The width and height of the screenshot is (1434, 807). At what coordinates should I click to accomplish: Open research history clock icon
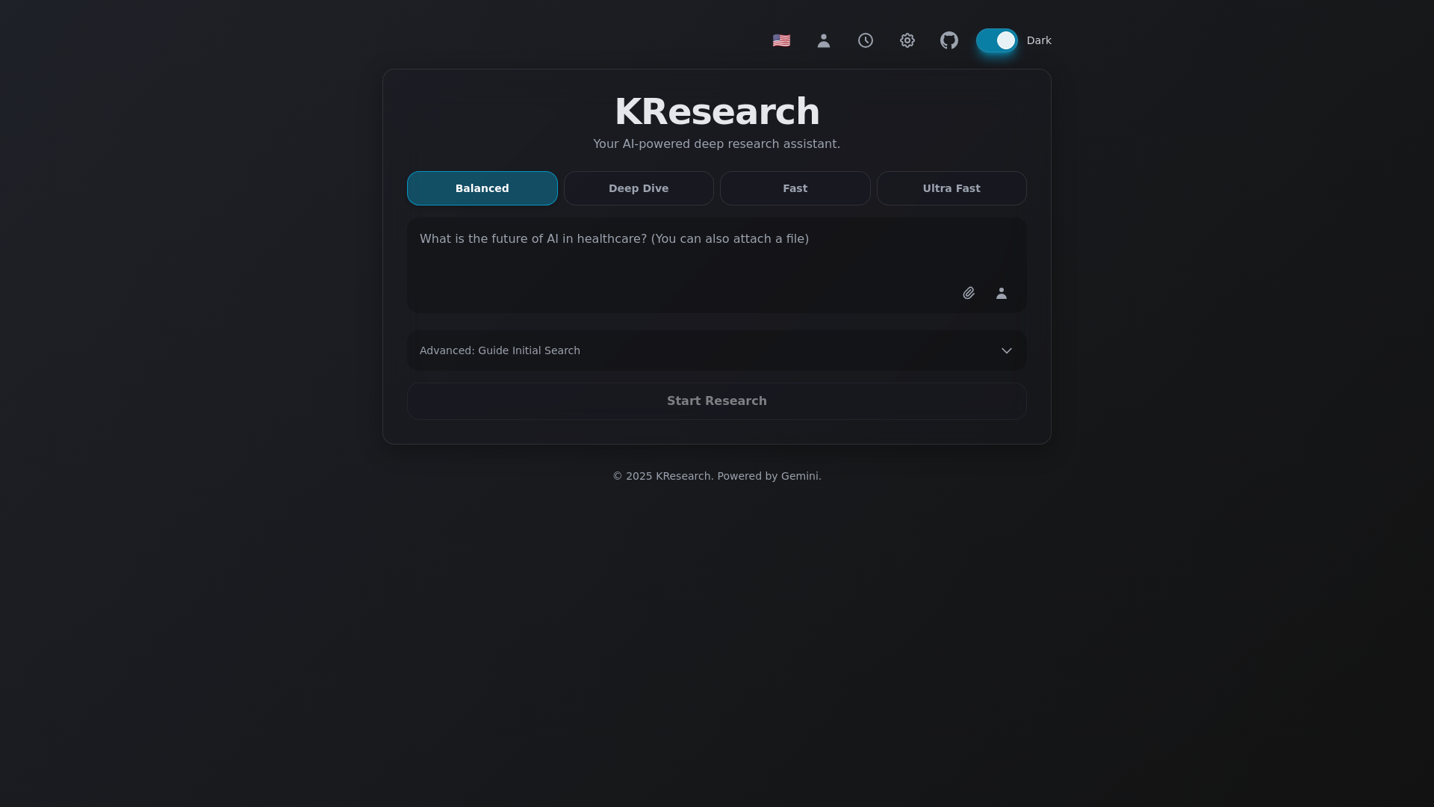(866, 40)
